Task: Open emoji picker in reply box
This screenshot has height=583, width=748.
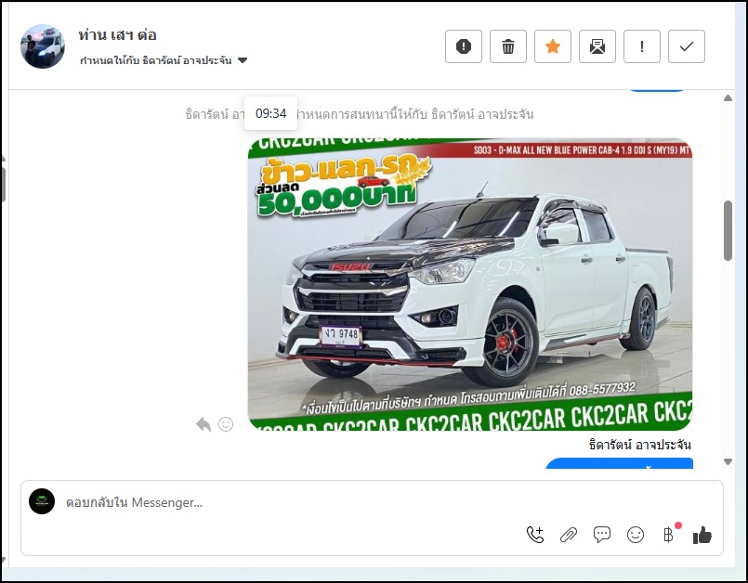Action: 635,535
